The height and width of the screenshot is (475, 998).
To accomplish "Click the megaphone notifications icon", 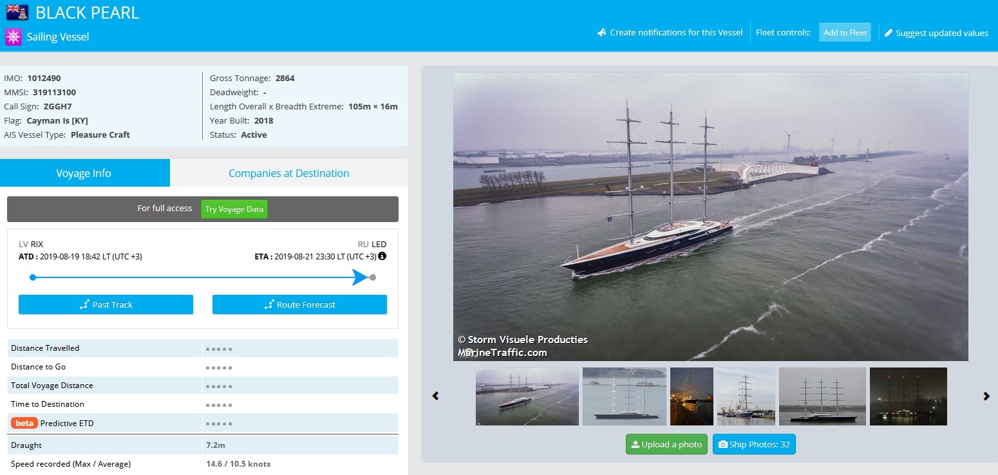I will tap(601, 32).
